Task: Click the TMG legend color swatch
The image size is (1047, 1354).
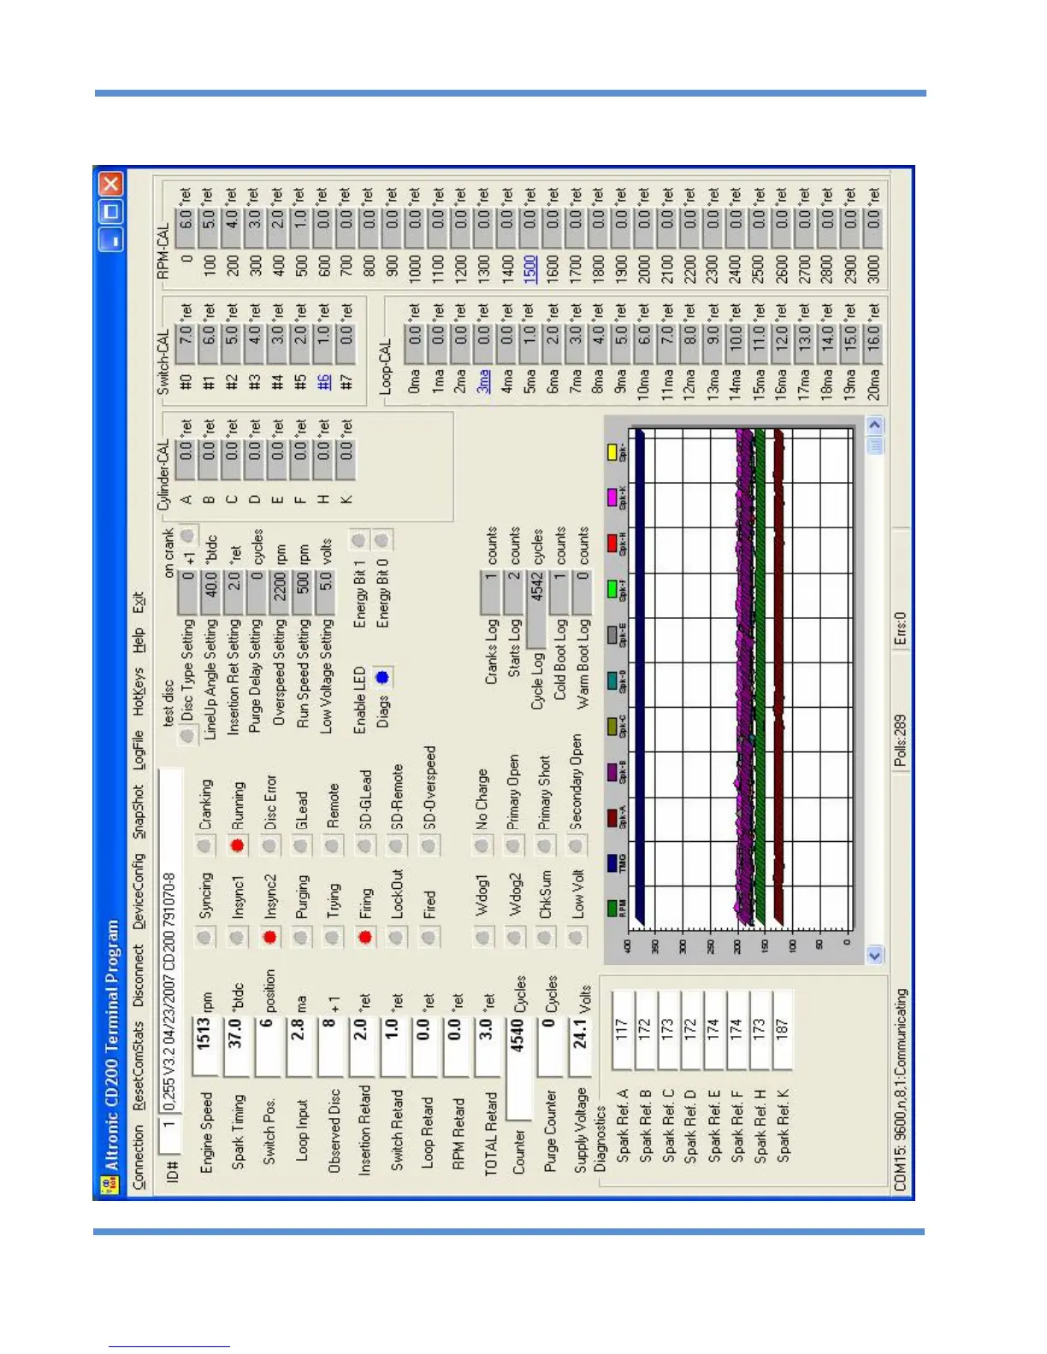Action: pyautogui.click(x=612, y=863)
